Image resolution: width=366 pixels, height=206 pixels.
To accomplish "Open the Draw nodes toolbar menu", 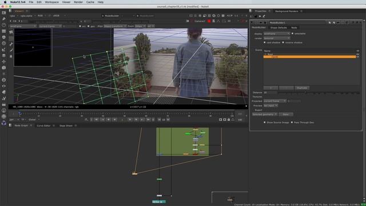I will (x=4, y=19).
